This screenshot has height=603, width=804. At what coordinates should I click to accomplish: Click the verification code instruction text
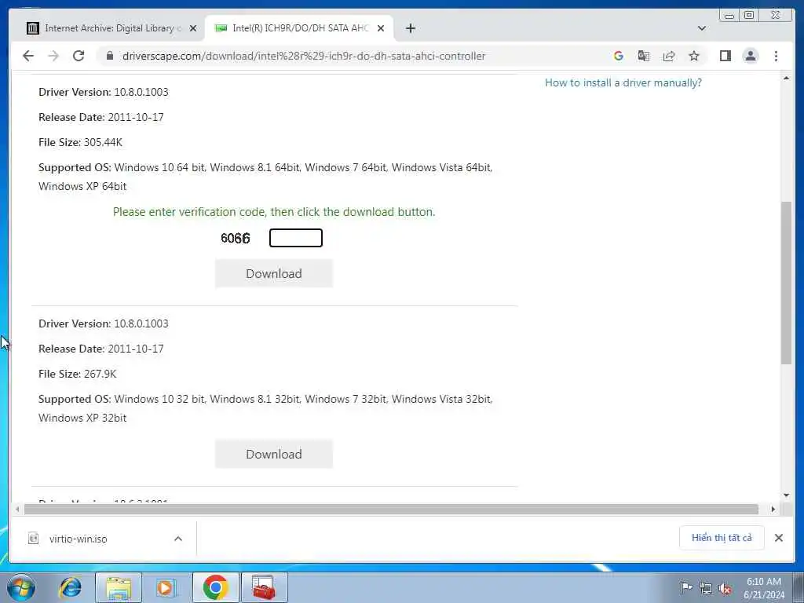coord(274,212)
